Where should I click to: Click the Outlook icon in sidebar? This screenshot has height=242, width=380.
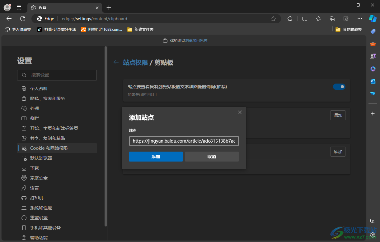373,81
